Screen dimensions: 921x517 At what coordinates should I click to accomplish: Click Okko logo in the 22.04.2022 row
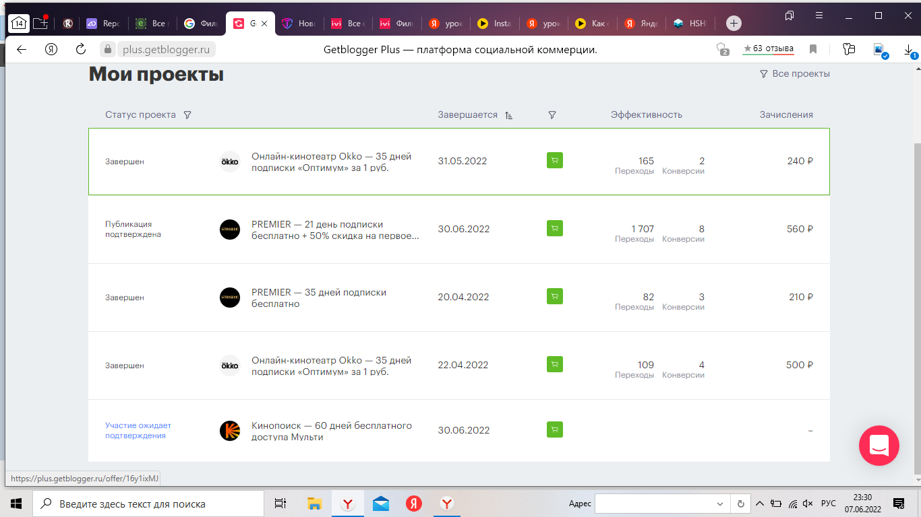click(230, 366)
